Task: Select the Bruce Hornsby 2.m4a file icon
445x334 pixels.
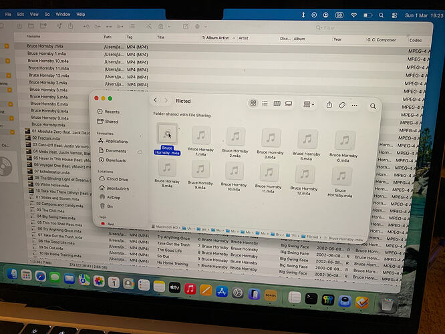Action: pos(236,137)
